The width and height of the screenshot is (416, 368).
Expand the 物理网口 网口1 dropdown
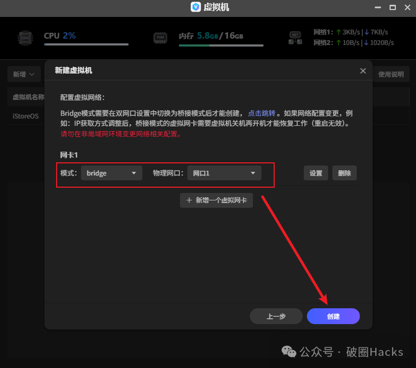[224, 173]
